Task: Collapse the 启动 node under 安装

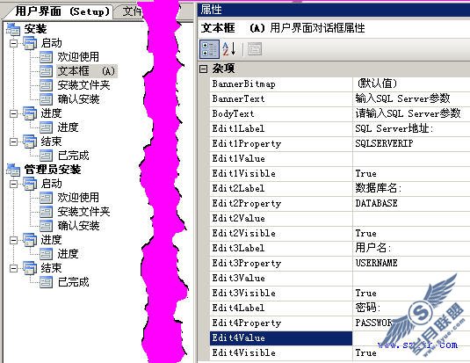Action: (13, 43)
